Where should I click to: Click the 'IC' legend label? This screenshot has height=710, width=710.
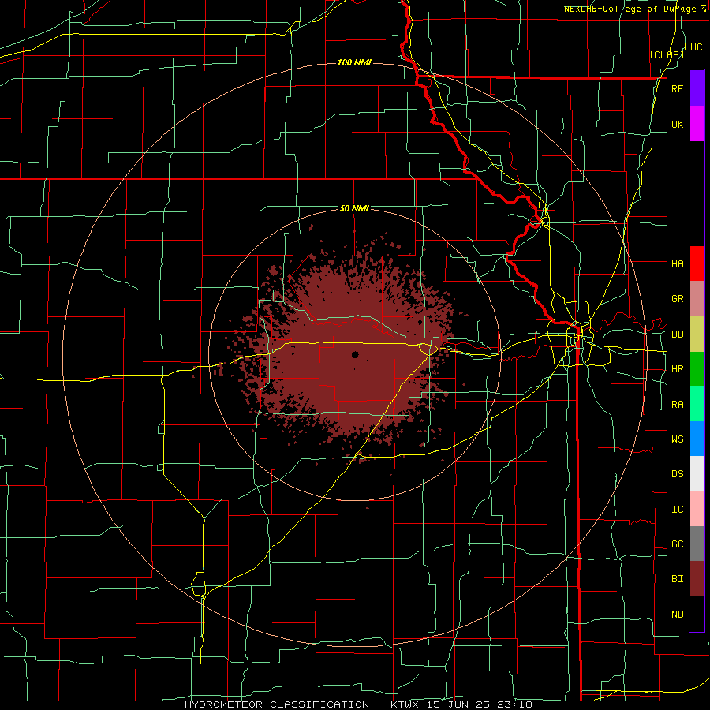coord(677,510)
